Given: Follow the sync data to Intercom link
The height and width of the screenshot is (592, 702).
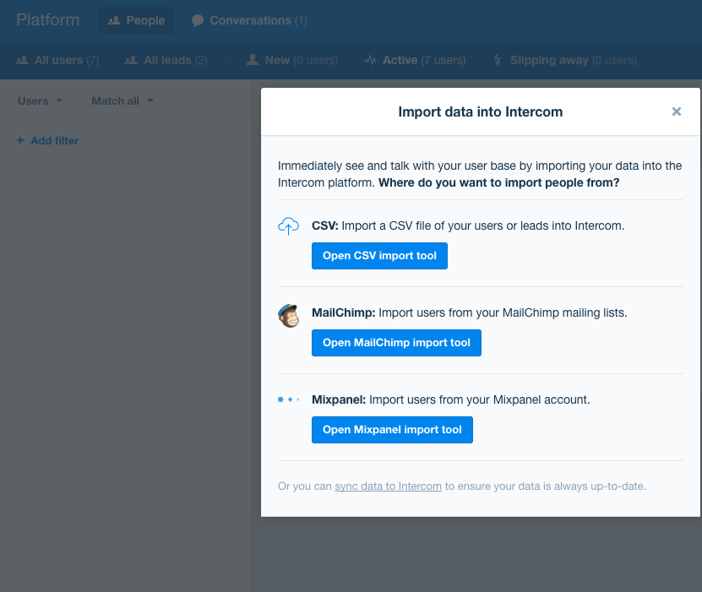Looking at the screenshot, I should [388, 486].
